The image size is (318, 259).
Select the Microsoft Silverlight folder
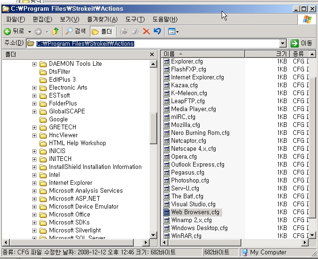(75, 230)
